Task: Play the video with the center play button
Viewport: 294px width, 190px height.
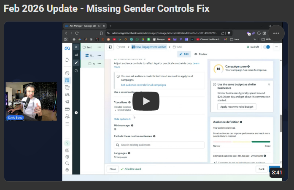Action: pyautogui.click(x=146, y=101)
